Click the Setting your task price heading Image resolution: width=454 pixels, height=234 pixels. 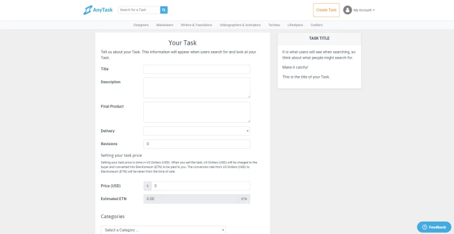coord(121,155)
